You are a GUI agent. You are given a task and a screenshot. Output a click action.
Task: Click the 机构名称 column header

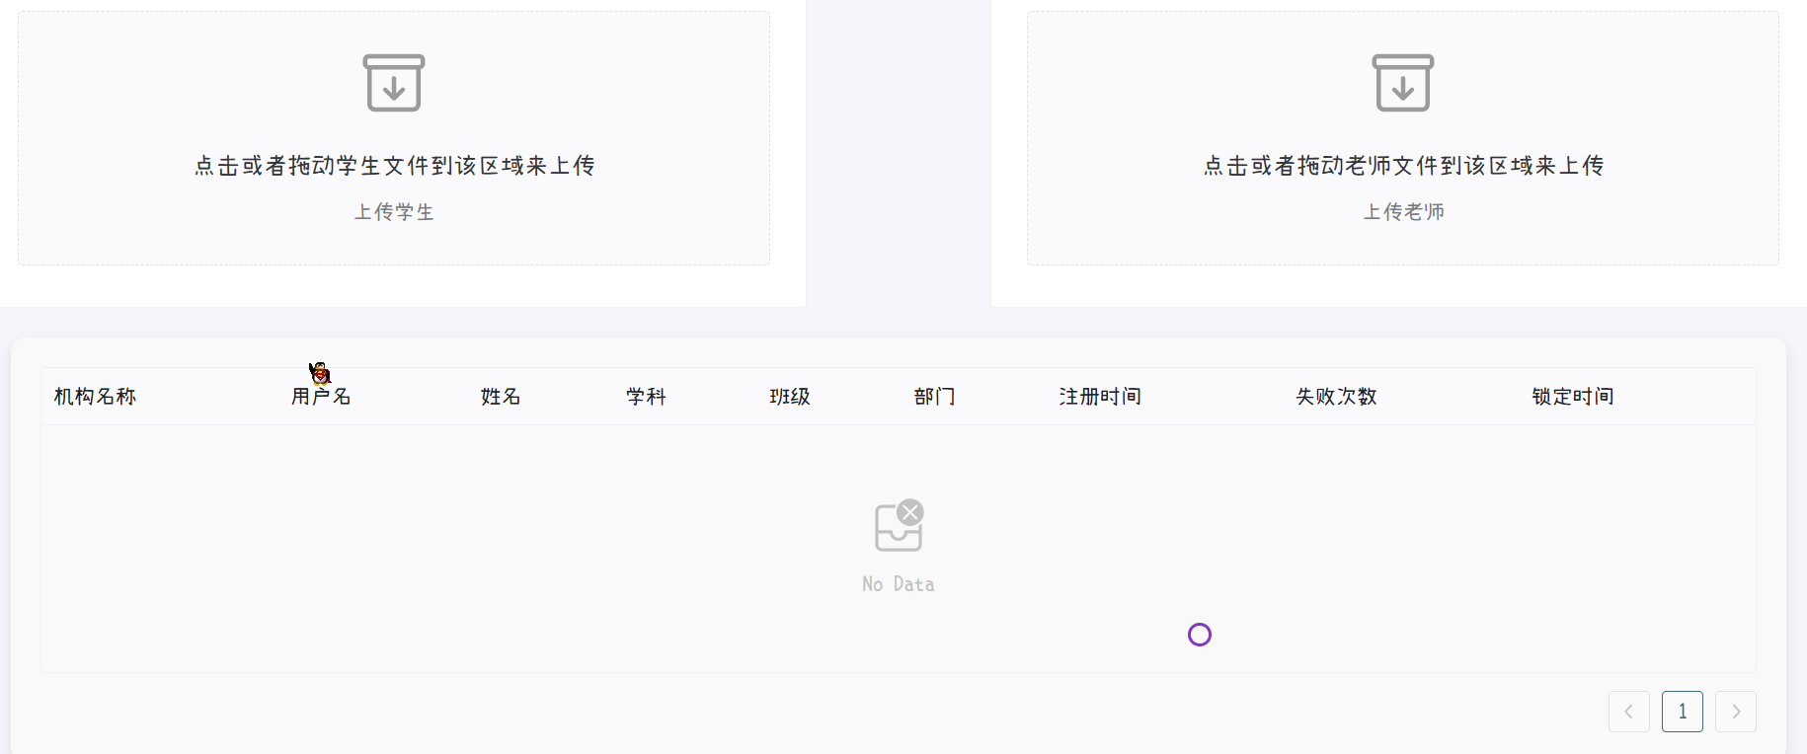point(95,397)
